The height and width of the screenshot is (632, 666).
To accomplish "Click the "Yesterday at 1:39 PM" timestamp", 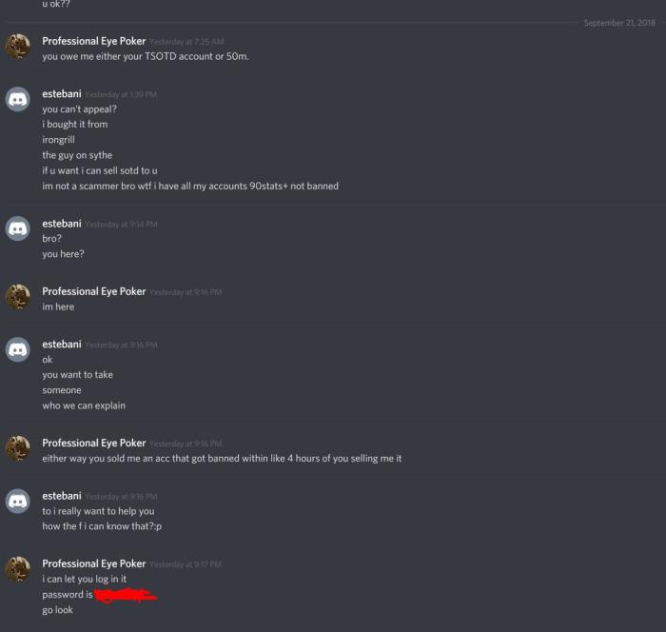I will [x=121, y=94].
